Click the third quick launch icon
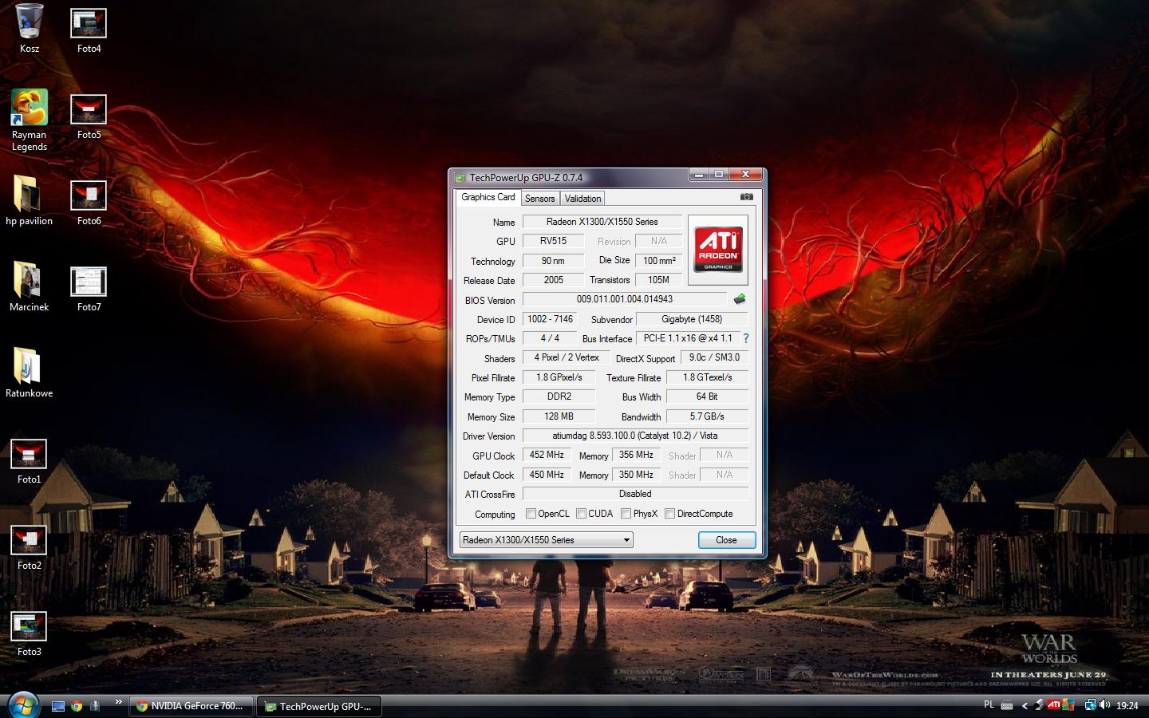This screenshot has height=718, width=1149. click(95, 706)
